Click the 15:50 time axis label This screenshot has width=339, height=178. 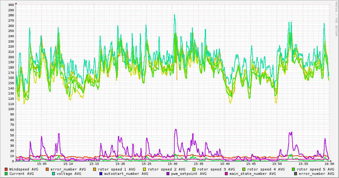point(277,164)
